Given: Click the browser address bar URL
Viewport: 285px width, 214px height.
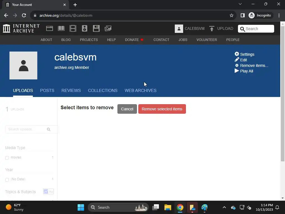Looking at the screenshot, I should click(x=66, y=16).
